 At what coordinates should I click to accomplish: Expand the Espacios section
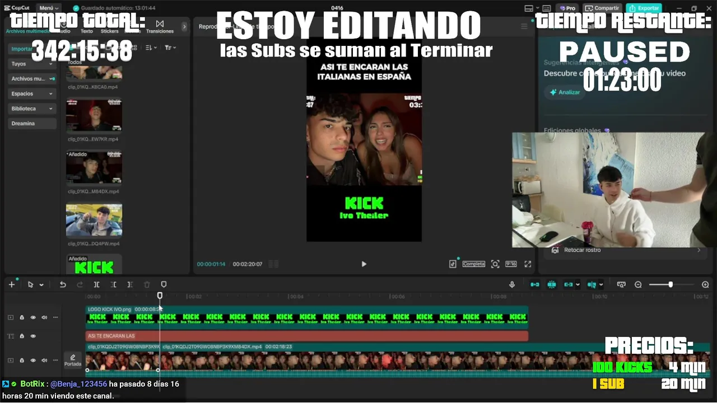coord(32,93)
